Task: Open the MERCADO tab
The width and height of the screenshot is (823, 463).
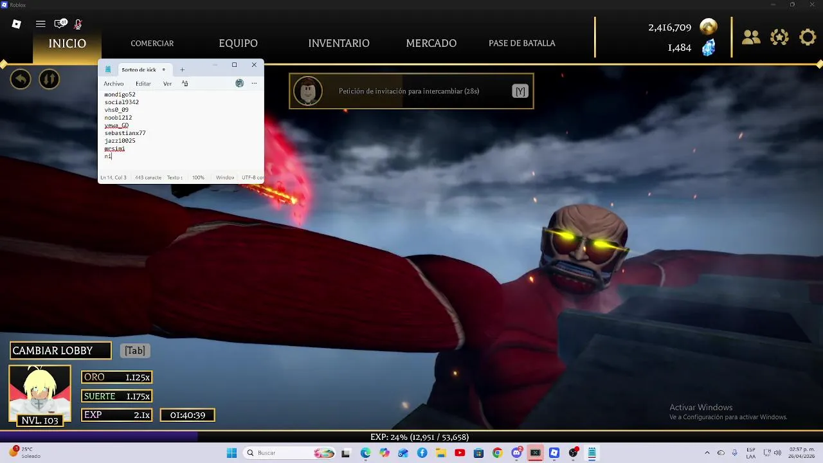Action: [431, 43]
